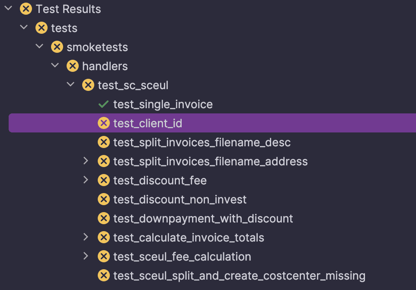Select the handlers tree node label
416x290 pixels.
[x=105, y=66]
